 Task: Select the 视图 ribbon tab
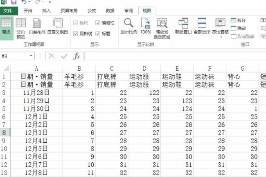pos(147,11)
